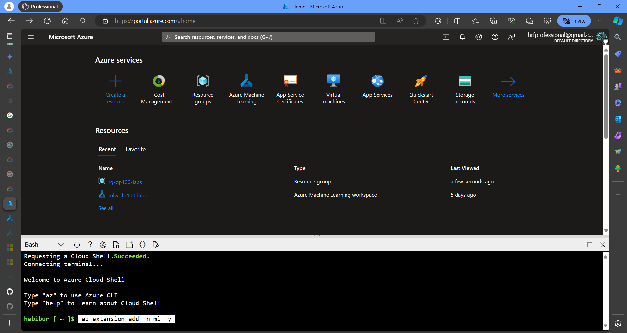Click Name column header
The width and height of the screenshot is (627, 333).
coord(105,168)
